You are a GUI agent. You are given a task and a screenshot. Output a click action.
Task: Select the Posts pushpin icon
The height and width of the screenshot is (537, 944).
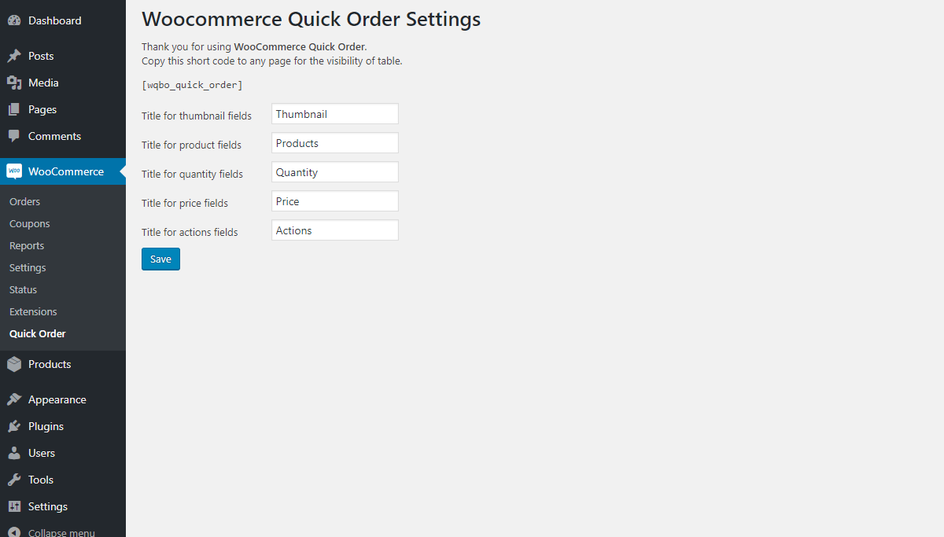(x=16, y=55)
